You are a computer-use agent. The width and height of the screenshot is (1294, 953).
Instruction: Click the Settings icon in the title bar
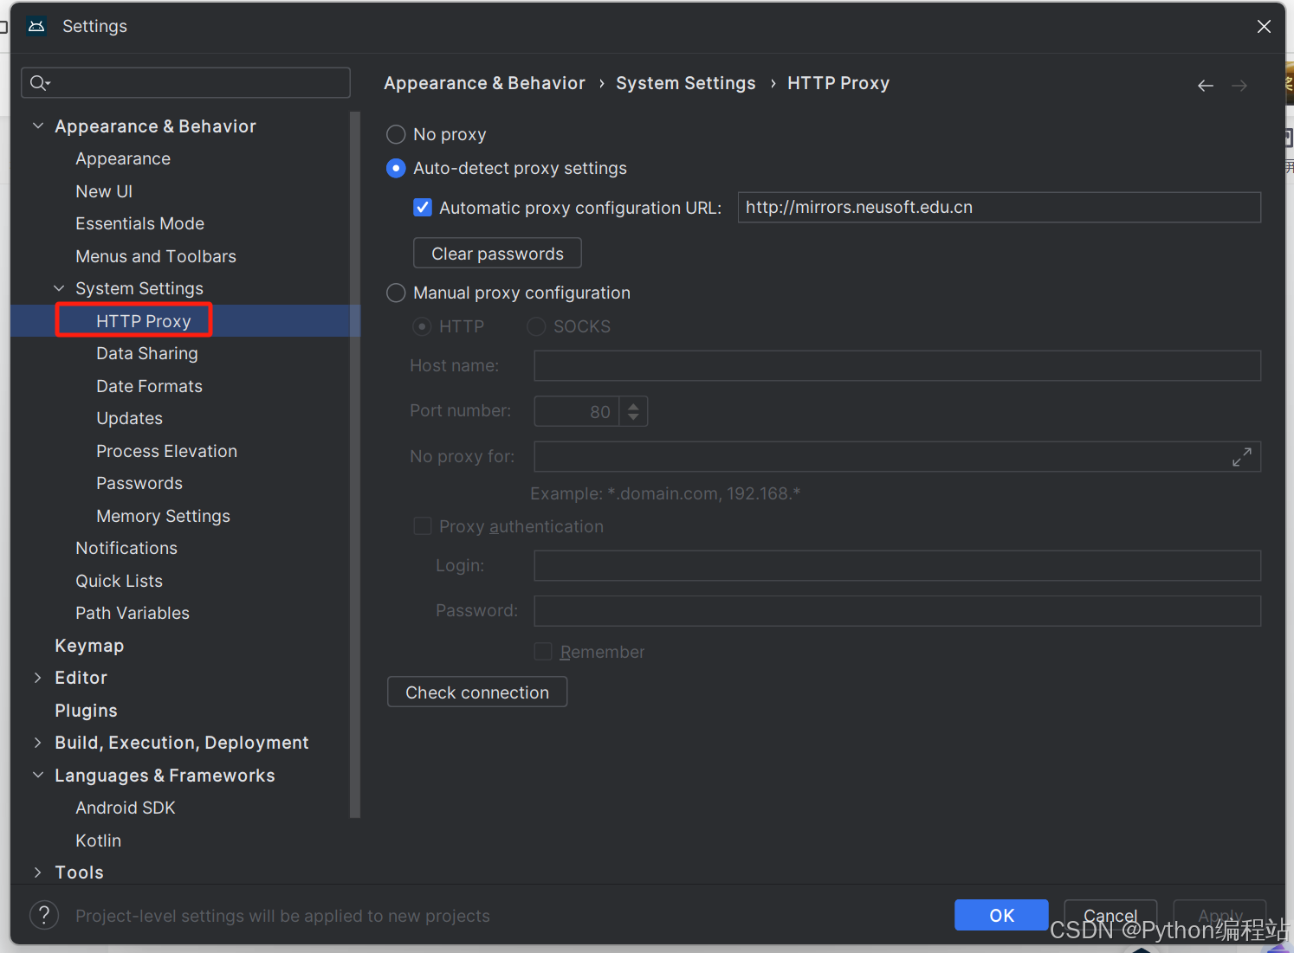(x=36, y=26)
